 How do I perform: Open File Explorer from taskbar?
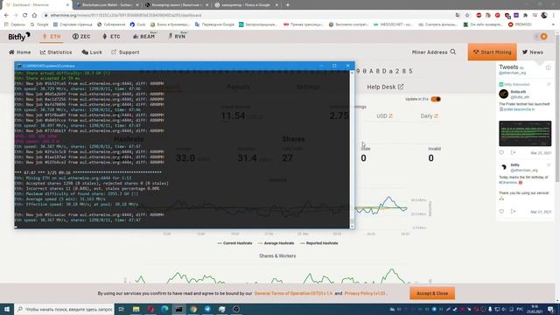[136, 309]
